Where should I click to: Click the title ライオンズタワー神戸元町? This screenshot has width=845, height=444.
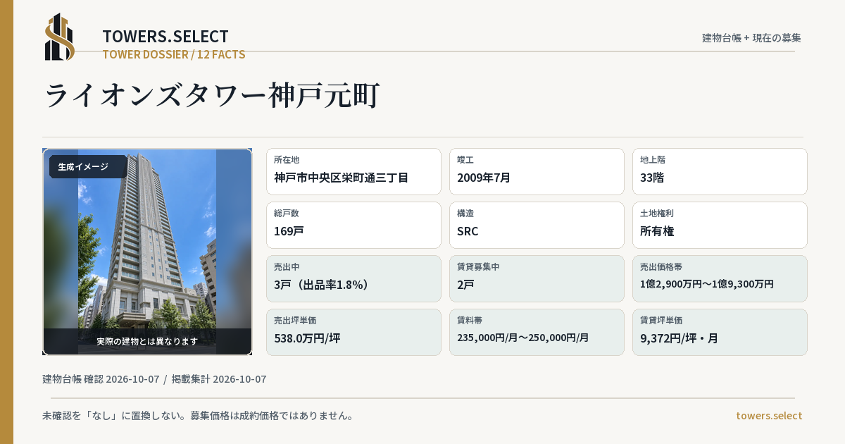click(x=212, y=95)
